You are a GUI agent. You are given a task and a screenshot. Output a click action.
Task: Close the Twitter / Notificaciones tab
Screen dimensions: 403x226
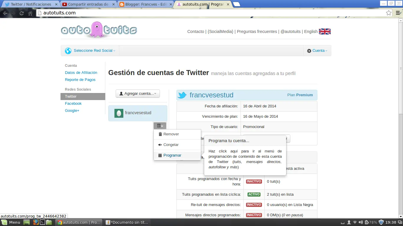click(56, 4)
